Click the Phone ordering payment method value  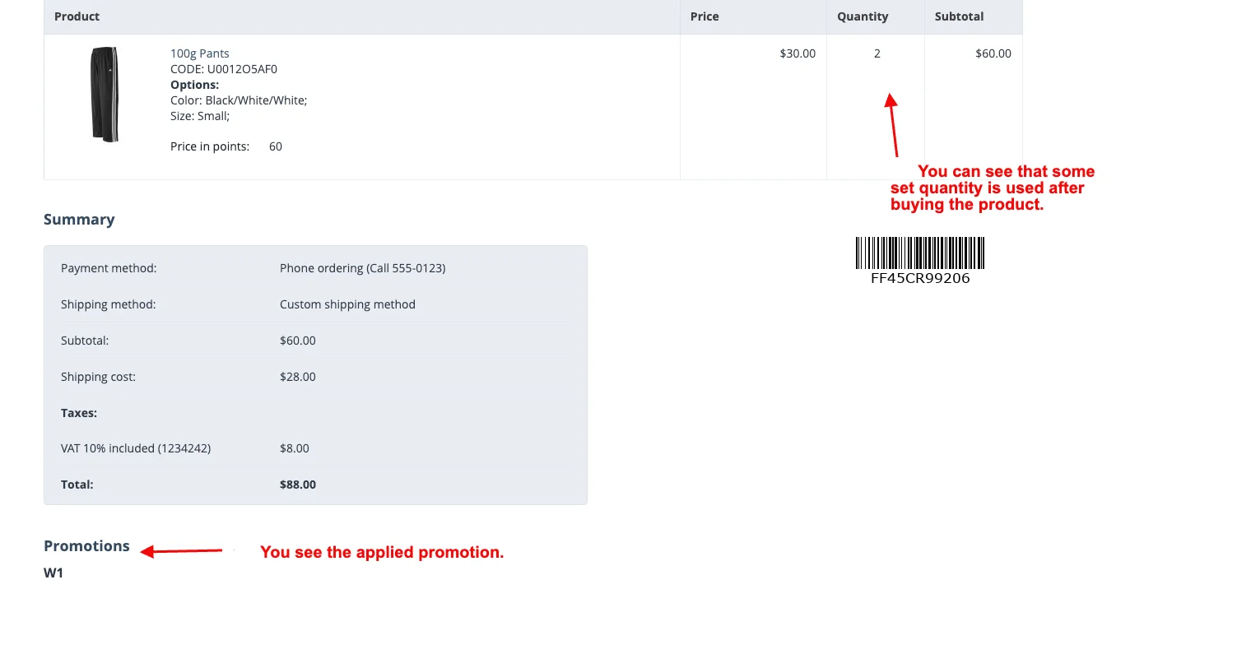pos(362,268)
